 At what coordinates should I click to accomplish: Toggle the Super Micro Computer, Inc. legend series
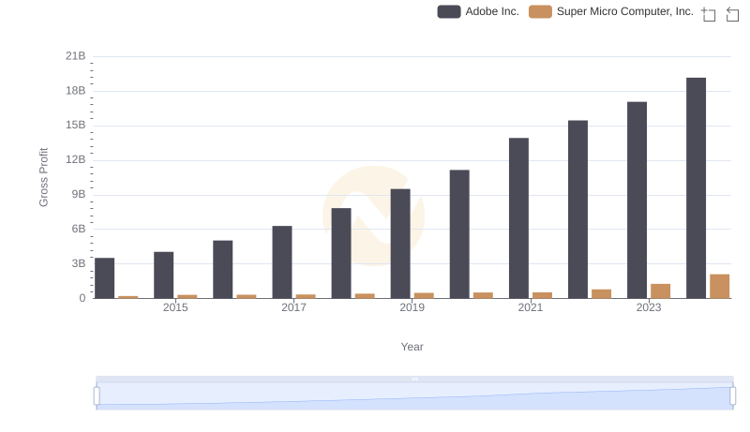611,11
